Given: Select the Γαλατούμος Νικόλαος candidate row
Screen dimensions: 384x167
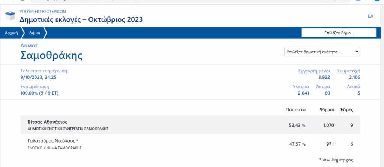Looking at the screenshot, I should [x=190, y=144].
